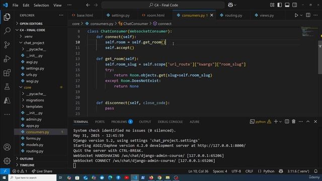Screen dimensions: 322x181
Task: Change UTF-8 file encoding
Action: click(x=236, y=171)
